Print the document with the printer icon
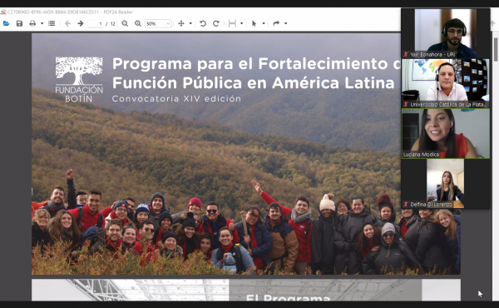The width and height of the screenshot is (499, 308). coord(32,23)
